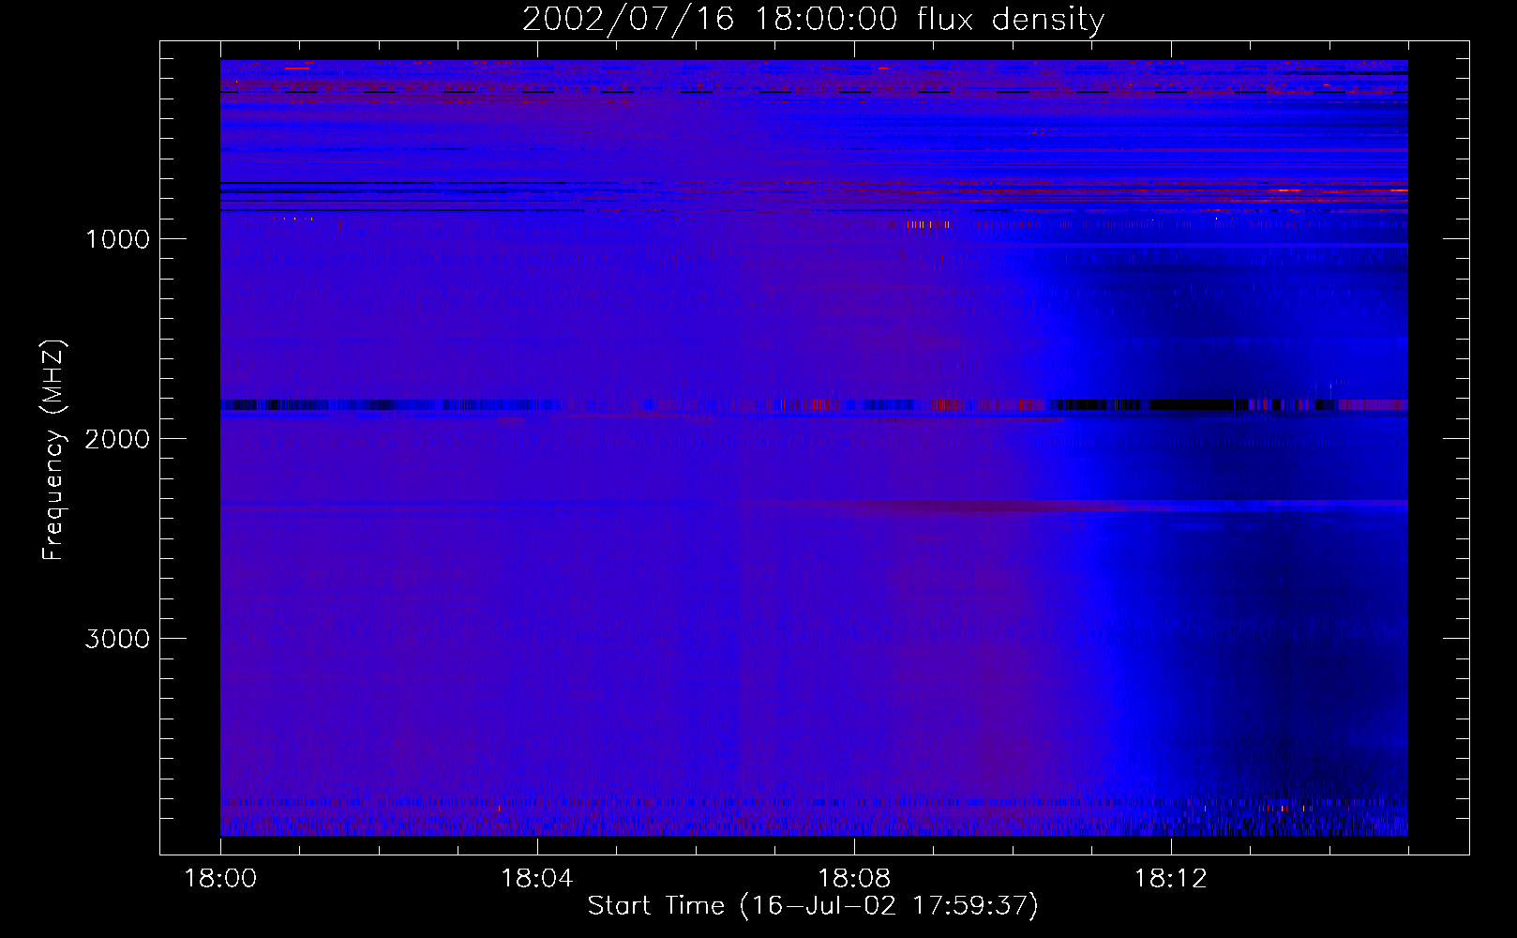Click the 2000 frequency tick label
This screenshot has height=938, width=1517.
(x=117, y=439)
